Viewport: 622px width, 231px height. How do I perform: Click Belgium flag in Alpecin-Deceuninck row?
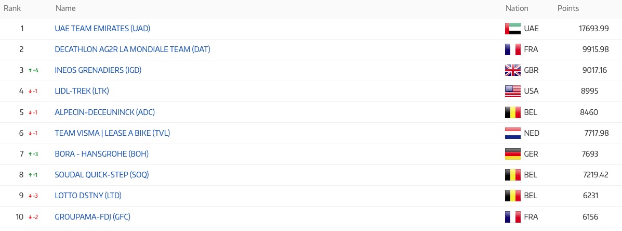point(512,112)
